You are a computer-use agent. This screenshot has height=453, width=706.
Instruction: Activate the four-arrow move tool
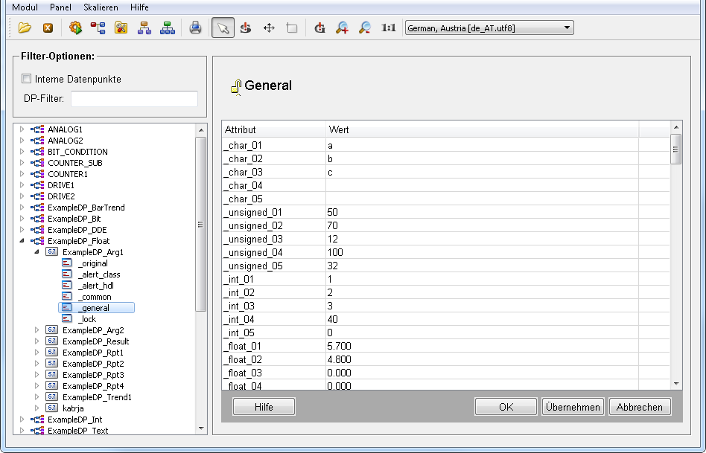(269, 28)
